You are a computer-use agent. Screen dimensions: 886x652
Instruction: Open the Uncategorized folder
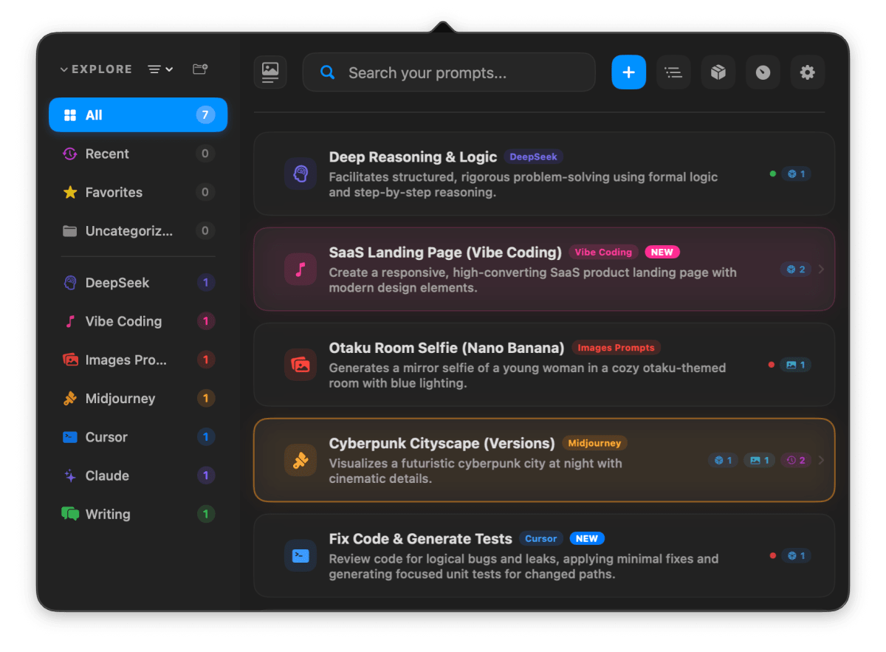[x=138, y=230]
